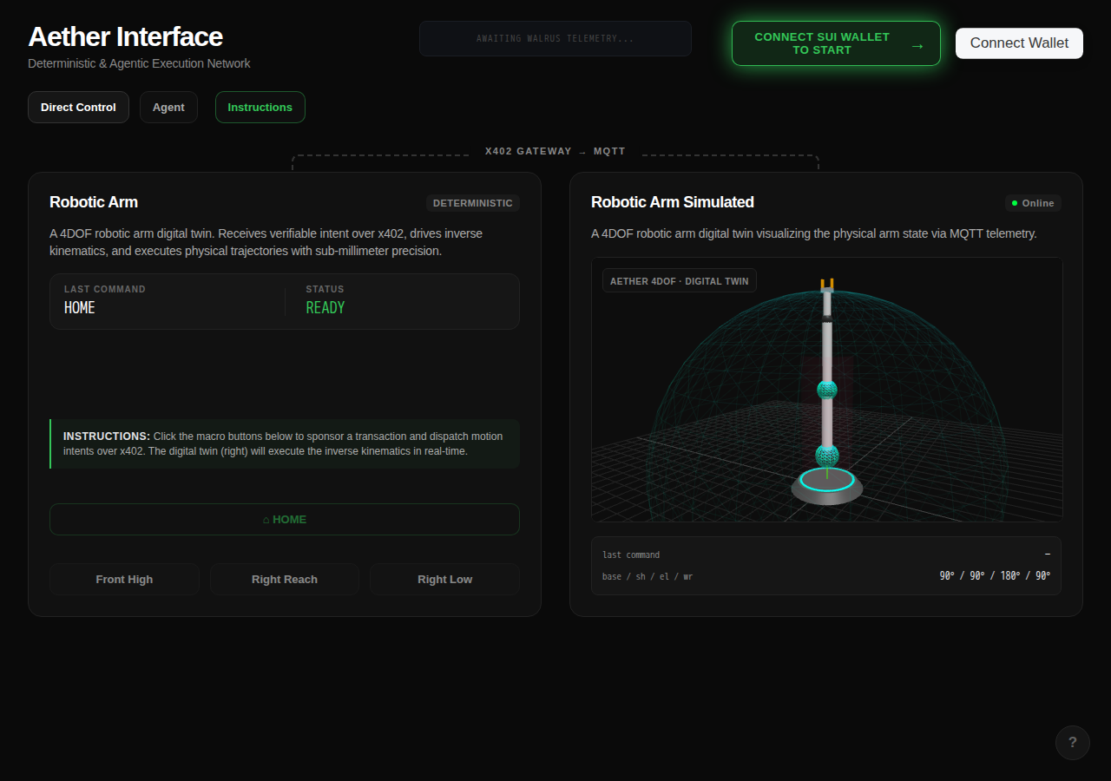Screen dimensions: 1111x781
Task: Switch to the Agent tab
Action: pyautogui.click(x=168, y=108)
